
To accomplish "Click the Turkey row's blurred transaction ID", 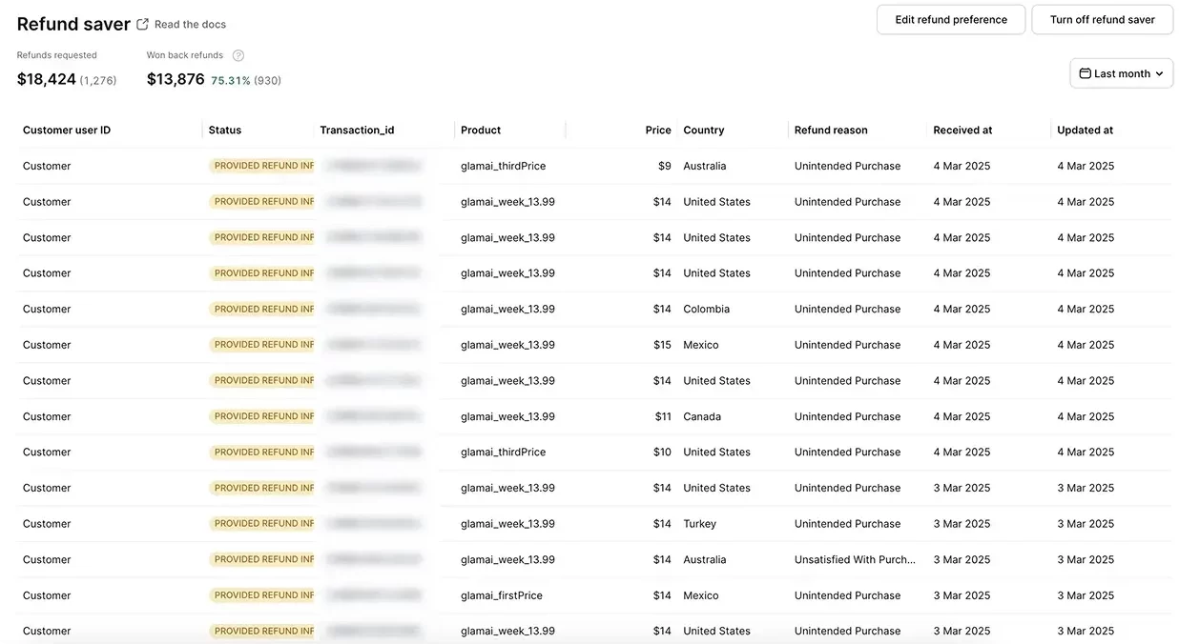I will pyautogui.click(x=373, y=524).
